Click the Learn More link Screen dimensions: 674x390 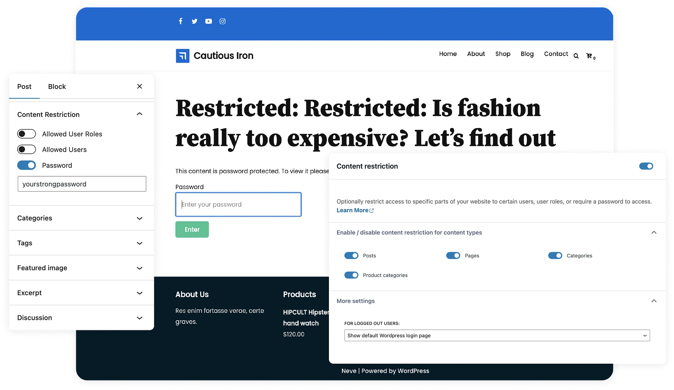click(354, 210)
